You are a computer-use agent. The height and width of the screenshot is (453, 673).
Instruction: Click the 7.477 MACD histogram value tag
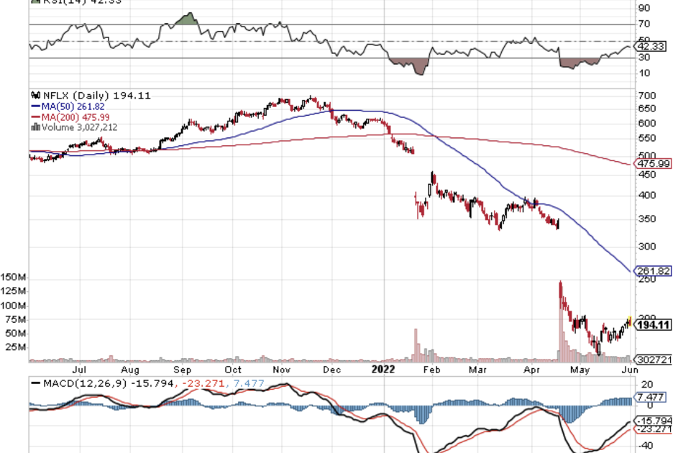[x=652, y=397]
